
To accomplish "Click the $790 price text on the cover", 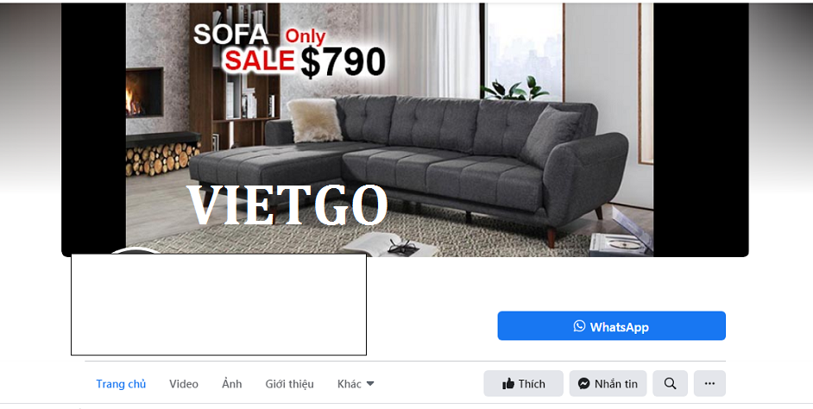I will [x=343, y=62].
